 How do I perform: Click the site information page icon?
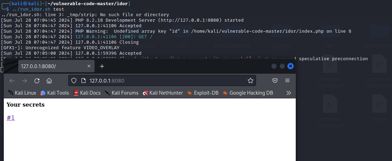pos(83,81)
